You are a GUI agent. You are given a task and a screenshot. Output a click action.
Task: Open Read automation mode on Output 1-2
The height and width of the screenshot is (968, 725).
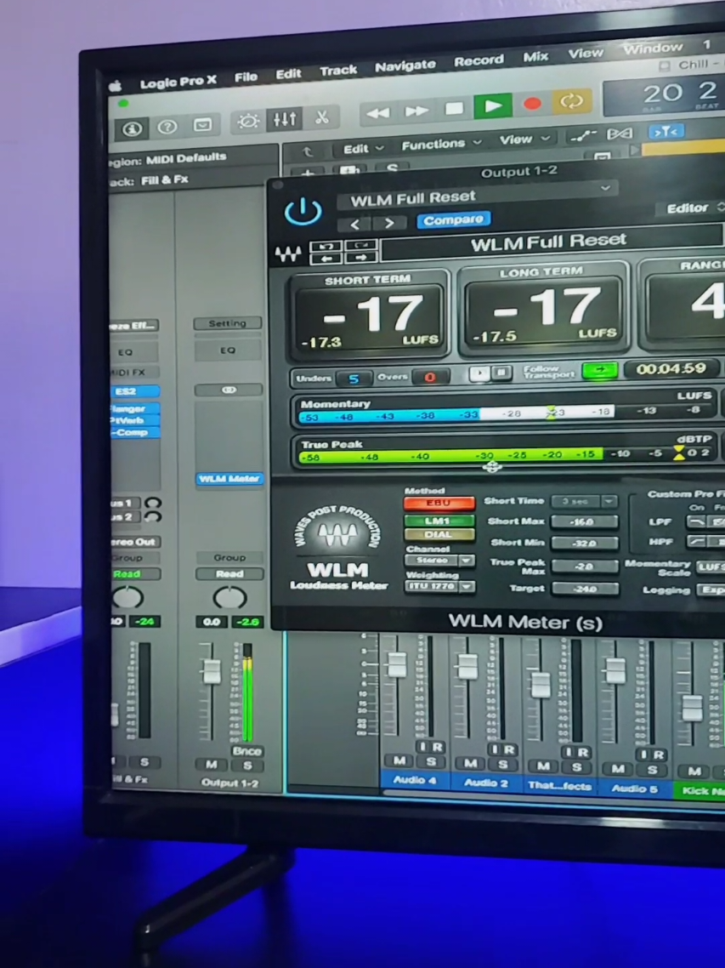point(229,573)
